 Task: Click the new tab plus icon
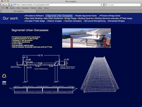click(140, 11)
